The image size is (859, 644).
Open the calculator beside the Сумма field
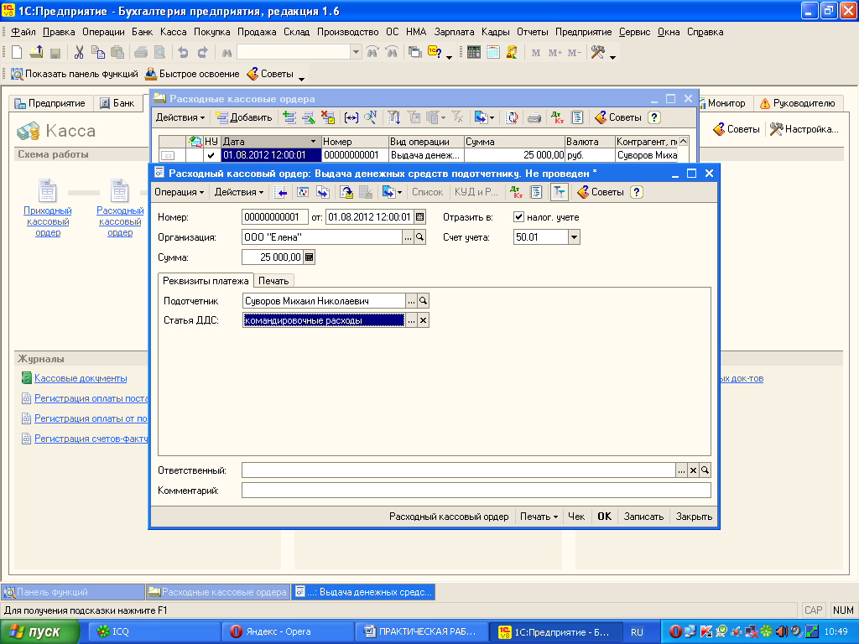point(309,257)
